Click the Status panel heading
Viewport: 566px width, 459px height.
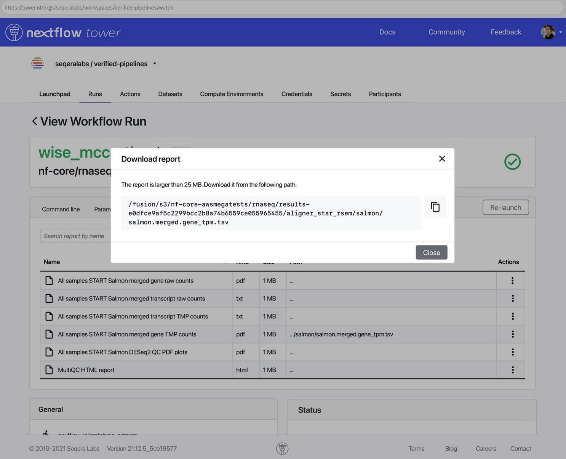point(309,410)
